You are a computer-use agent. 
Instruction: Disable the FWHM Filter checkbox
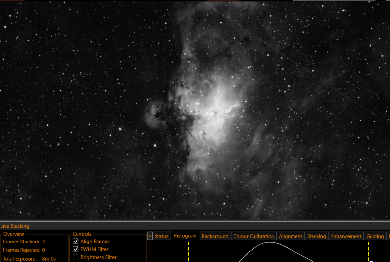[x=76, y=249]
